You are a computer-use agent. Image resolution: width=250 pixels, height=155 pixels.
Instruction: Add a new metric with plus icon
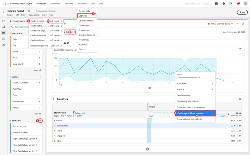[x=40, y=77]
